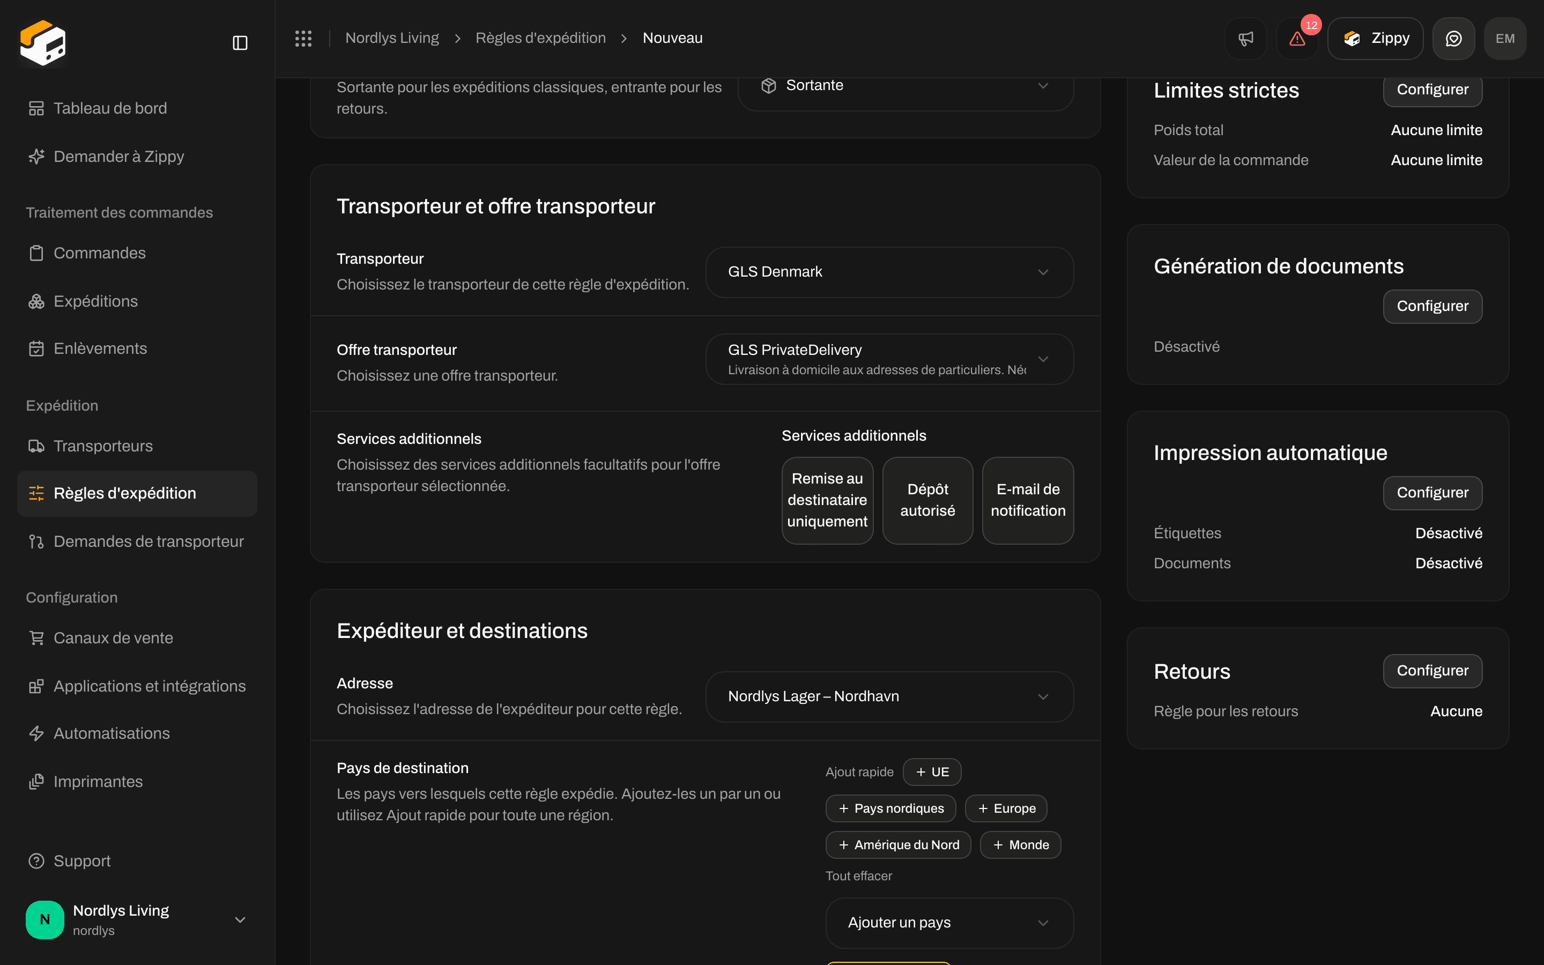1544x965 pixels.
Task: Click the Imprimantes icon
Action: (36, 782)
